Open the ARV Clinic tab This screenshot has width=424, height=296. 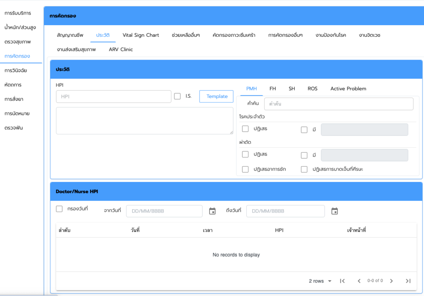[x=121, y=50]
